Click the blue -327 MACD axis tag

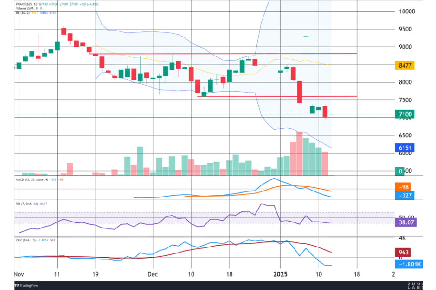click(404, 196)
